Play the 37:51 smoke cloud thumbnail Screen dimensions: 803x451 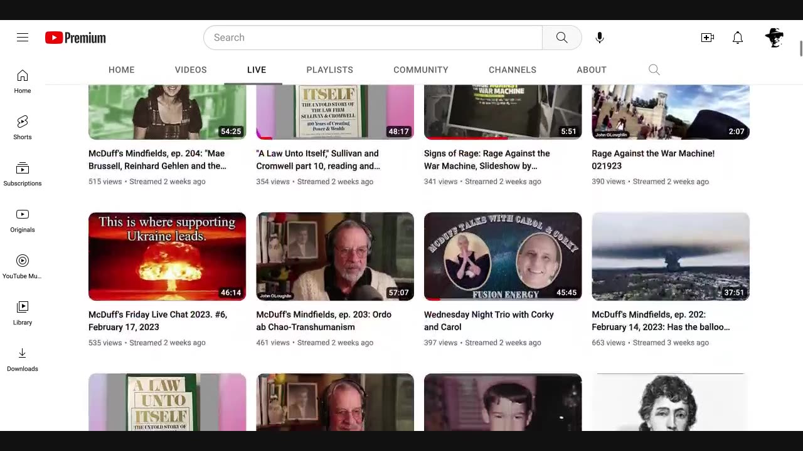tap(671, 256)
